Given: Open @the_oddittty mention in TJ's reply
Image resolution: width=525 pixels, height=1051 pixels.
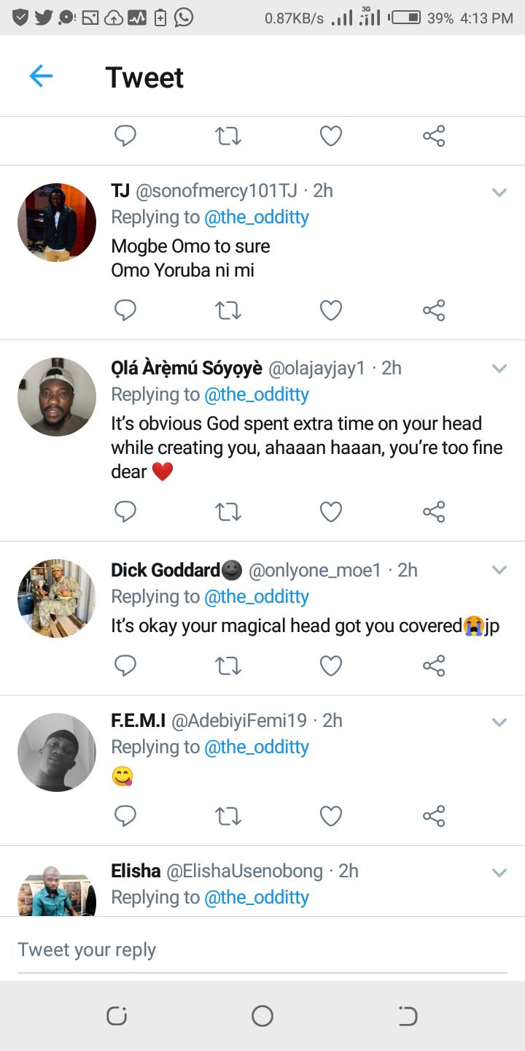Looking at the screenshot, I should (257, 217).
